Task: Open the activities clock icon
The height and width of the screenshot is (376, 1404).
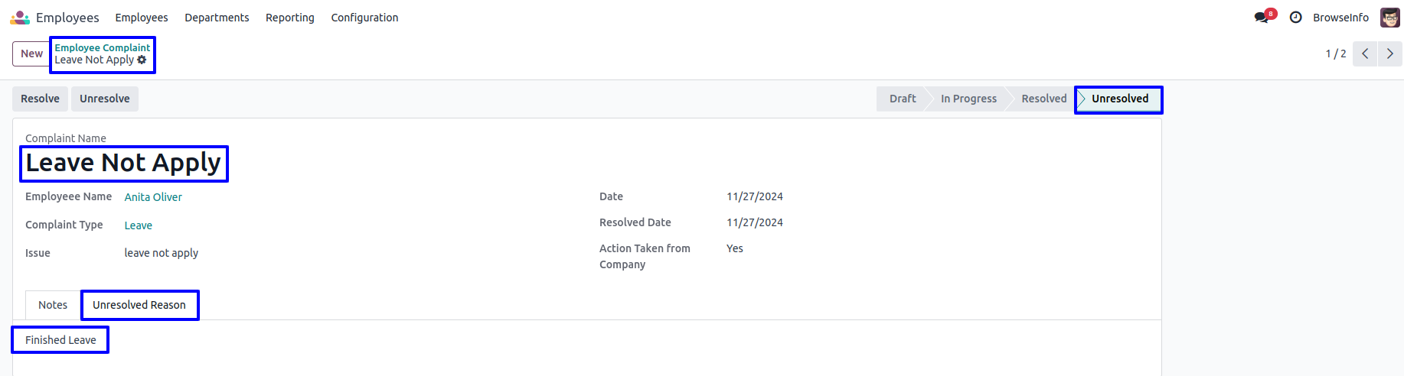Action: pos(1295,18)
